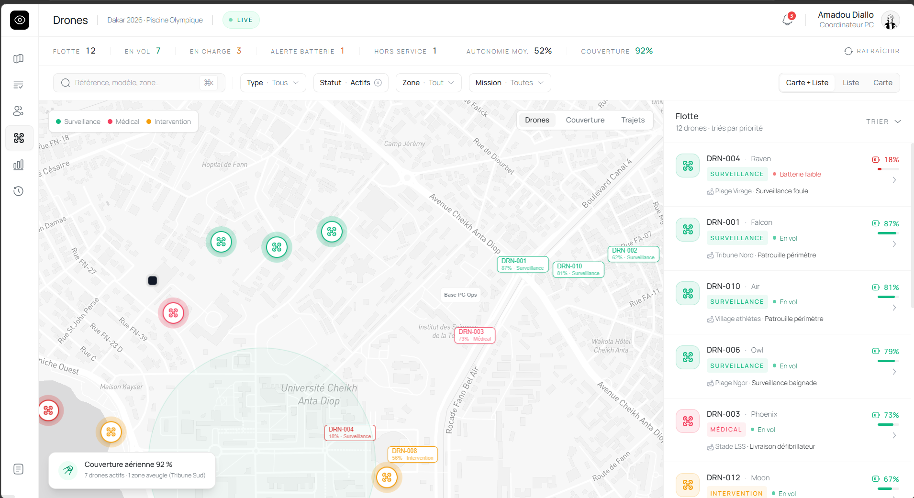
Task: Open the Statut filter dropdown
Action: point(351,83)
